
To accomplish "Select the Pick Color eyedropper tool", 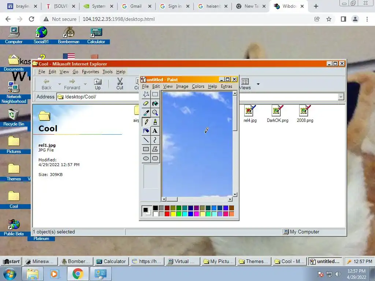I will pyautogui.click(x=146, y=113).
